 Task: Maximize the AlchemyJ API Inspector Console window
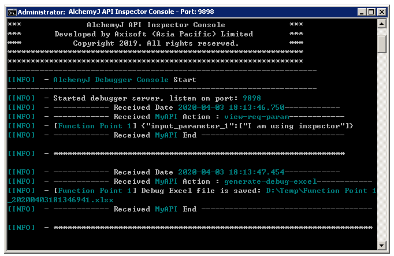371,12
